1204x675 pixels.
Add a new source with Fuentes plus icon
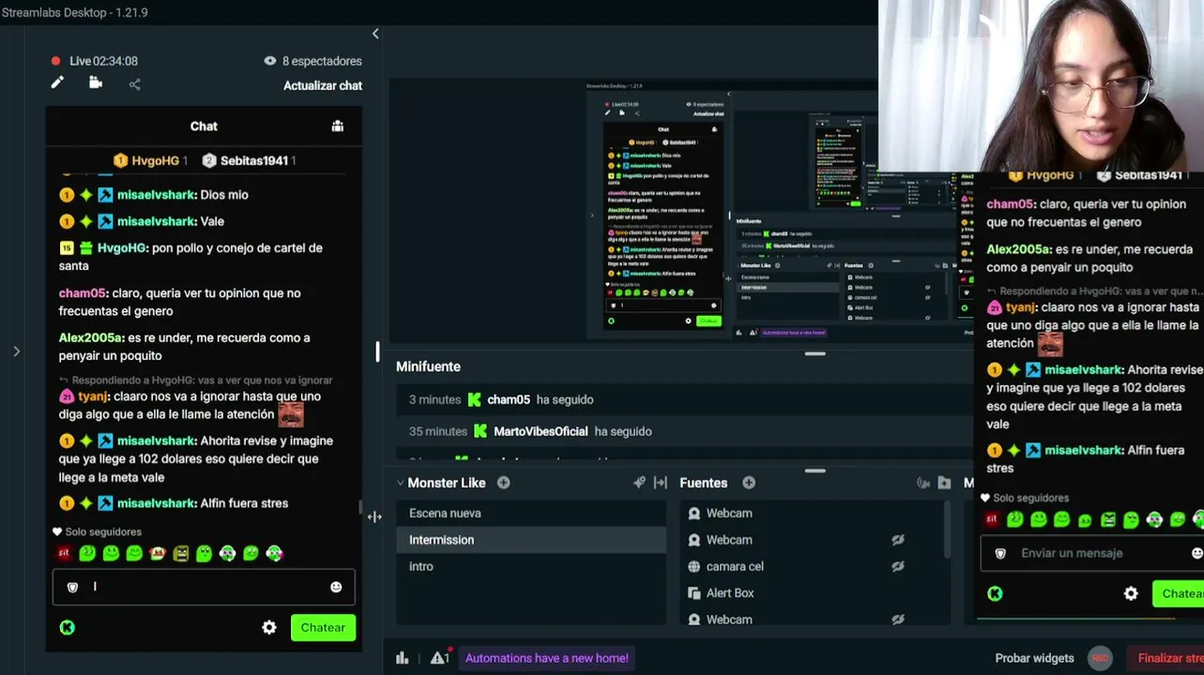(749, 483)
